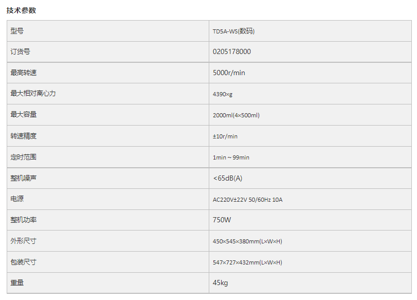Select the <65dB(A) noise value
Image resolution: width=417 pixels, height=300 pixels.
pyautogui.click(x=227, y=179)
